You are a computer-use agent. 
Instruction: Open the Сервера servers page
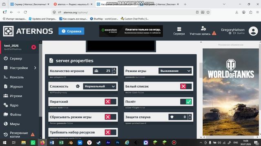(x=179, y=31)
